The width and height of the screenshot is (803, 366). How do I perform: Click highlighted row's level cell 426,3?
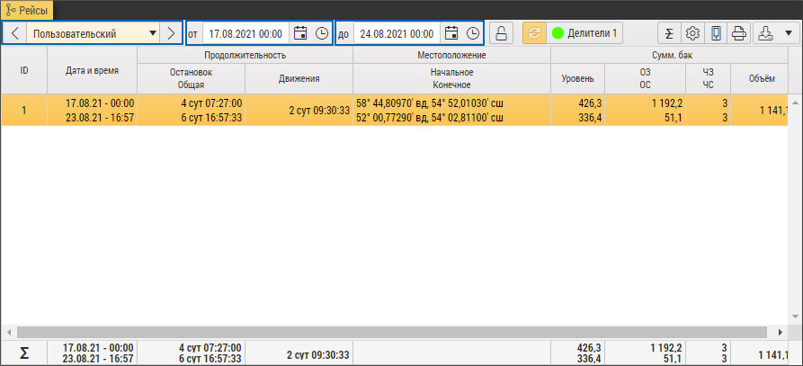pos(589,103)
